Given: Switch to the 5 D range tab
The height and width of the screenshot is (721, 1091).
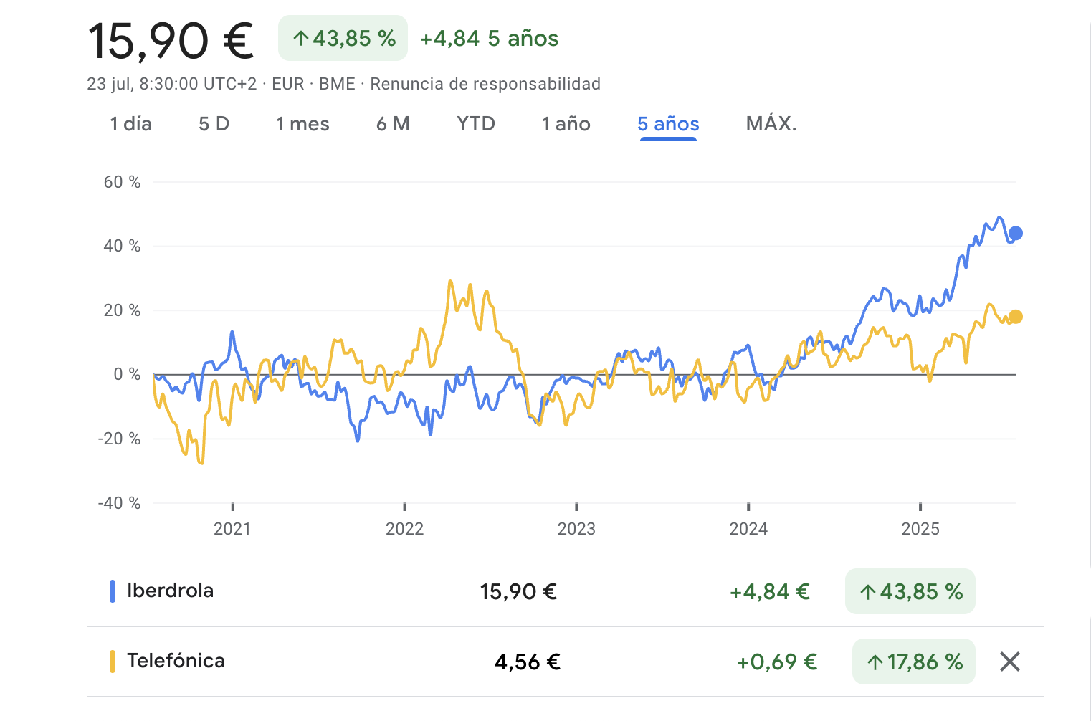Looking at the screenshot, I should (x=214, y=124).
